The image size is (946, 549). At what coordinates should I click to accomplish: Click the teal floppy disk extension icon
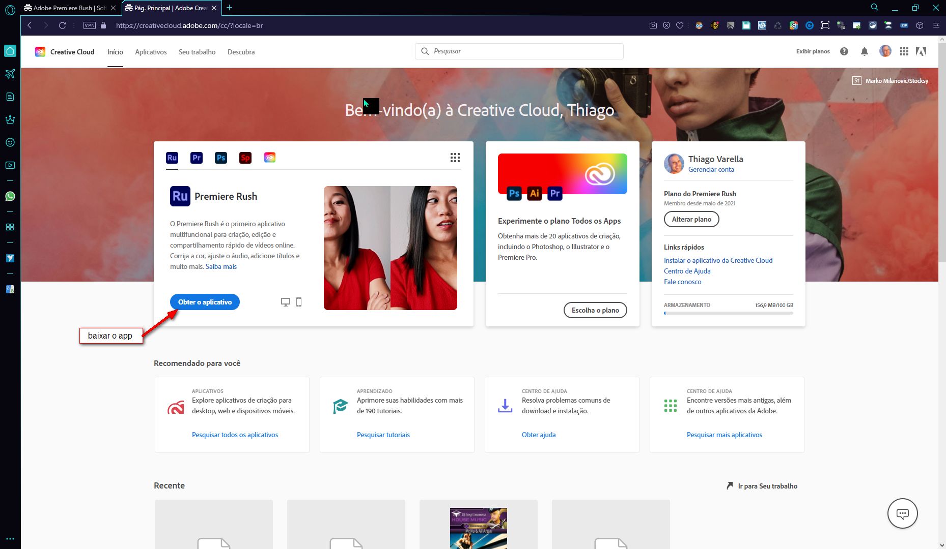pos(746,25)
